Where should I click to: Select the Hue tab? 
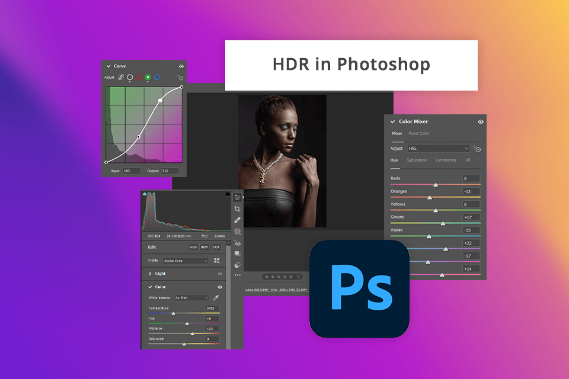tap(394, 160)
